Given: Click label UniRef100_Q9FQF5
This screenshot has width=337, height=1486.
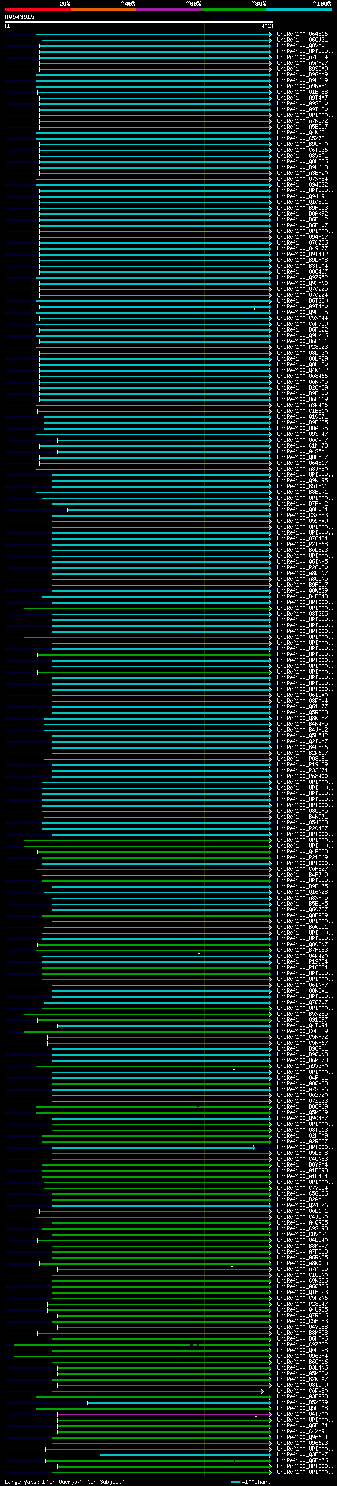Looking at the screenshot, I should coord(302,313).
